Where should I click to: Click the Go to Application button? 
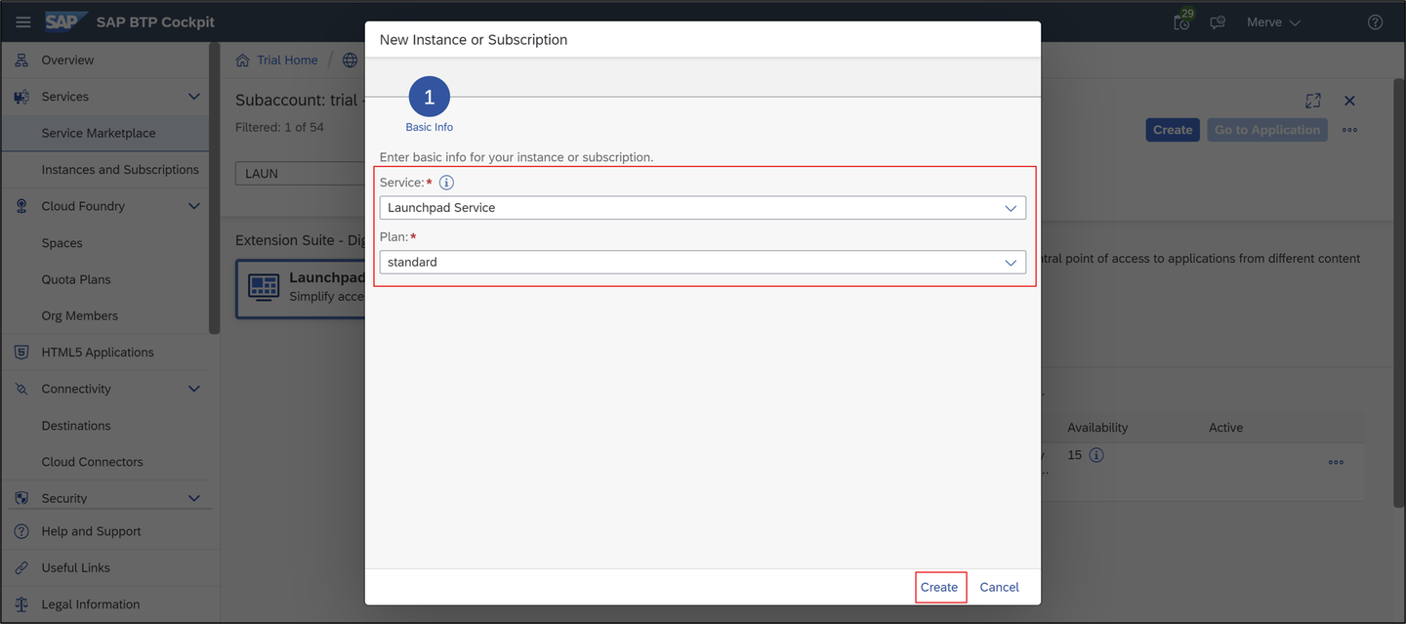point(1267,130)
